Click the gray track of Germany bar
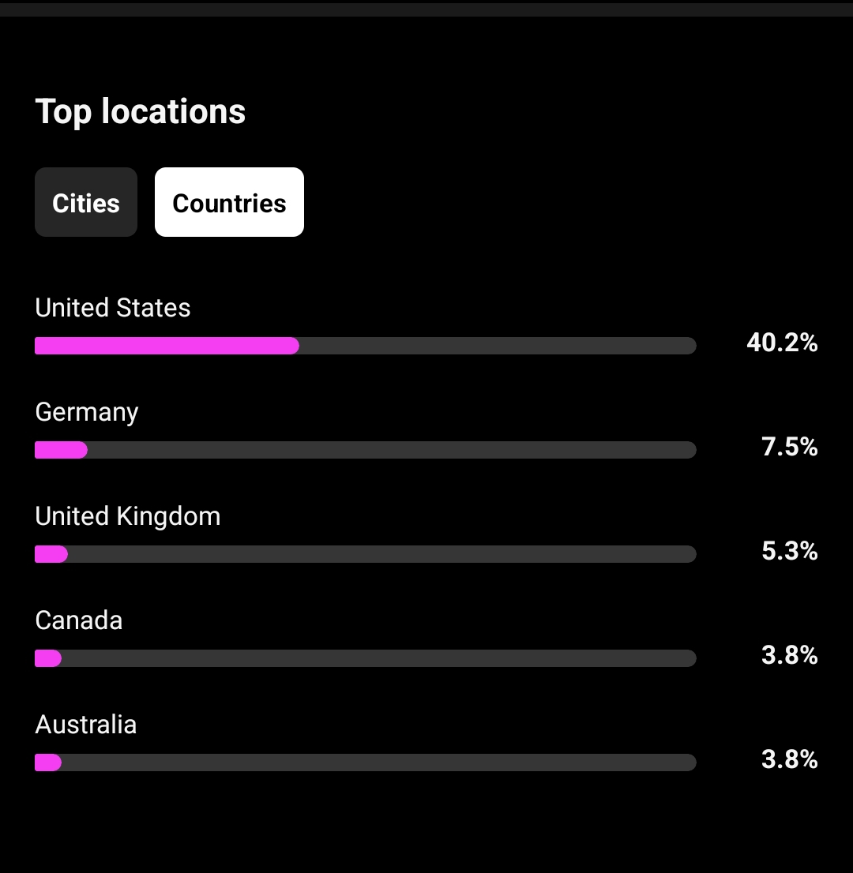The image size is (853, 873). tap(392, 450)
